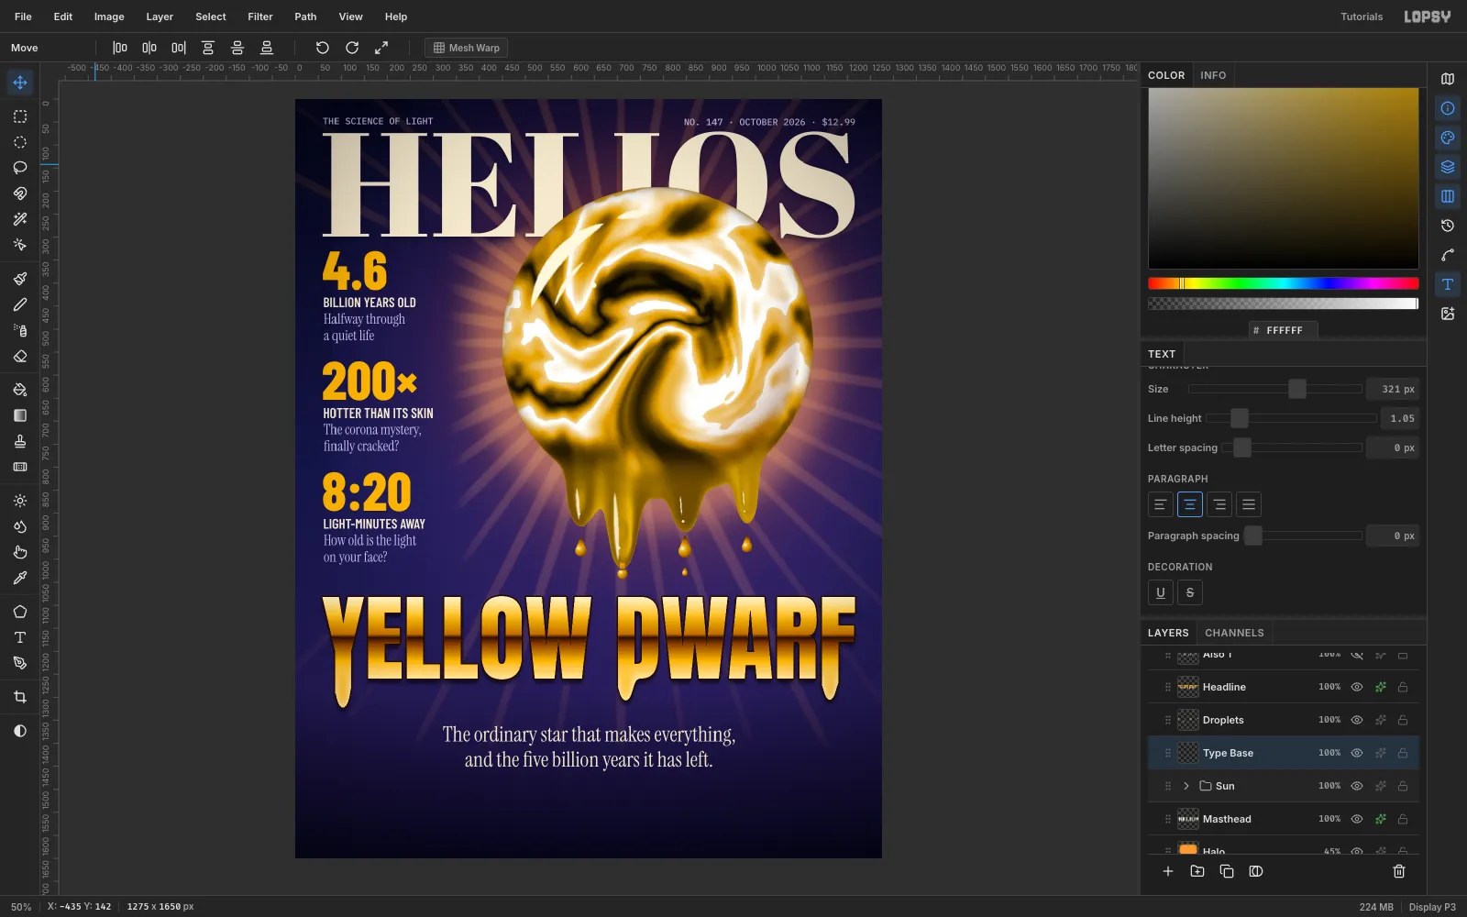Click the Mesh Warp button
The width and height of the screenshot is (1467, 917).
tap(467, 48)
